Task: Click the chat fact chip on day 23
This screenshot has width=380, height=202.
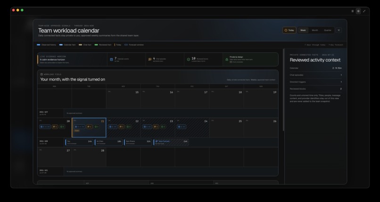Action: [x=156, y=127]
